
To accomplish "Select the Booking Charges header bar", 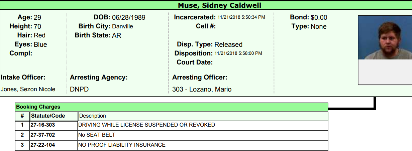I will click(172, 107).
